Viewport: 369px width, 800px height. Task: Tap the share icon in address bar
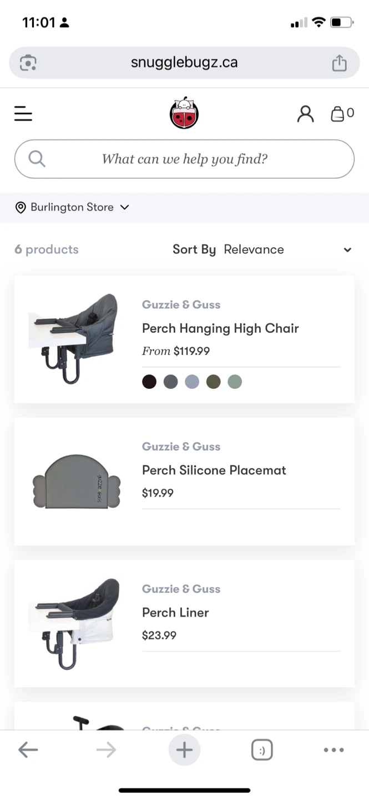pyautogui.click(x=339, y=63)
